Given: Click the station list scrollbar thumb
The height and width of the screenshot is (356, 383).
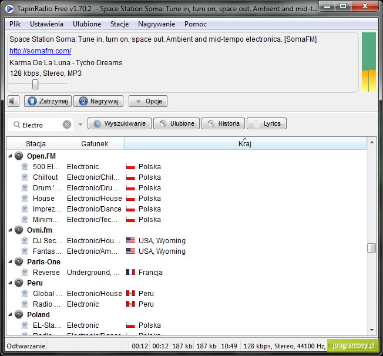Looking at the screenshot, I should (371, 248).
